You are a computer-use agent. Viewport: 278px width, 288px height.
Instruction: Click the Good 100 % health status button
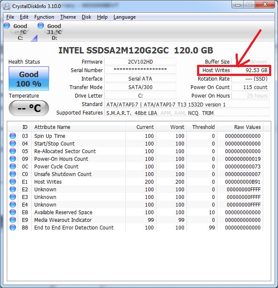pyautogui.click(x=29, y=78)
